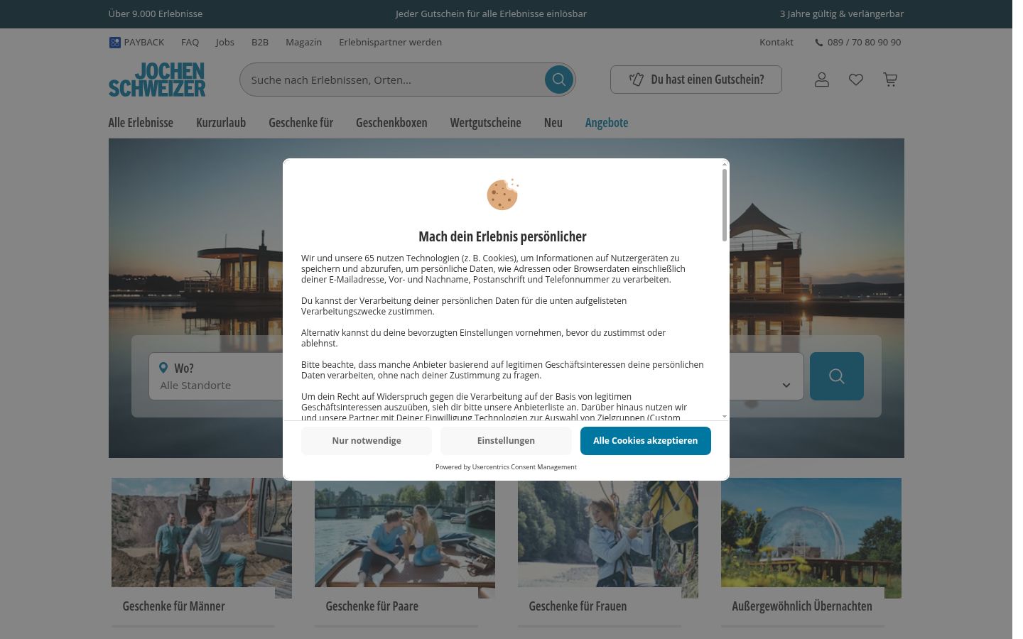
Task: Click Du hast einen Gutschein? button
Action: tap(696, 80)
